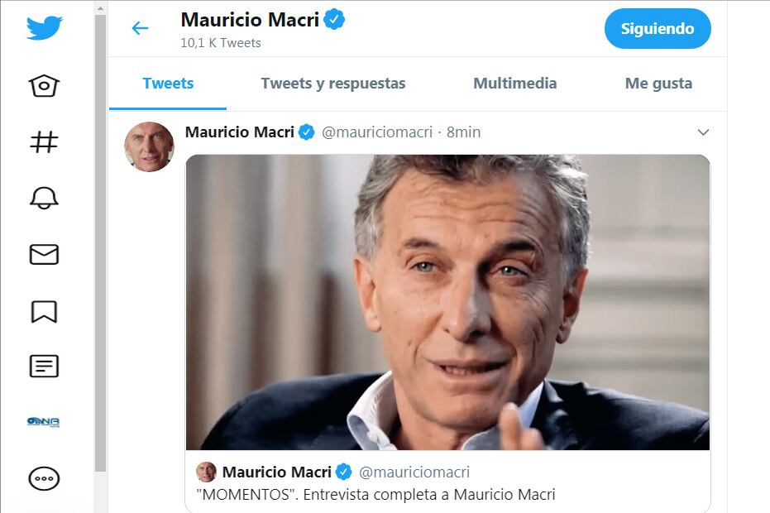Select the Multimedia tab
Image resolution: width=770 pixels, height=513 pixels.
[x=514, y=84]
